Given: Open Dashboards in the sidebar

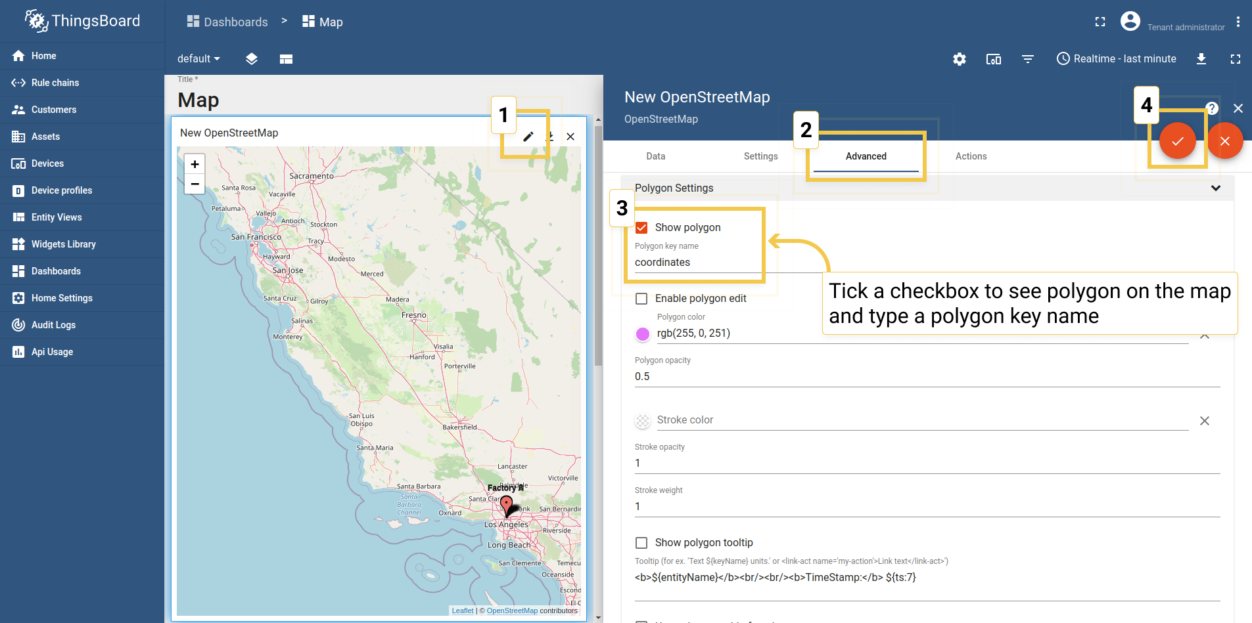Looking at the screenshot, I should coord(81,271).
